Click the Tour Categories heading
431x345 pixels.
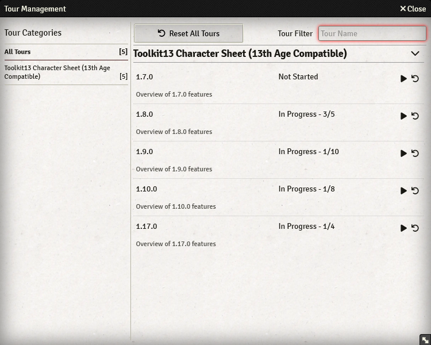pos(33,33)
